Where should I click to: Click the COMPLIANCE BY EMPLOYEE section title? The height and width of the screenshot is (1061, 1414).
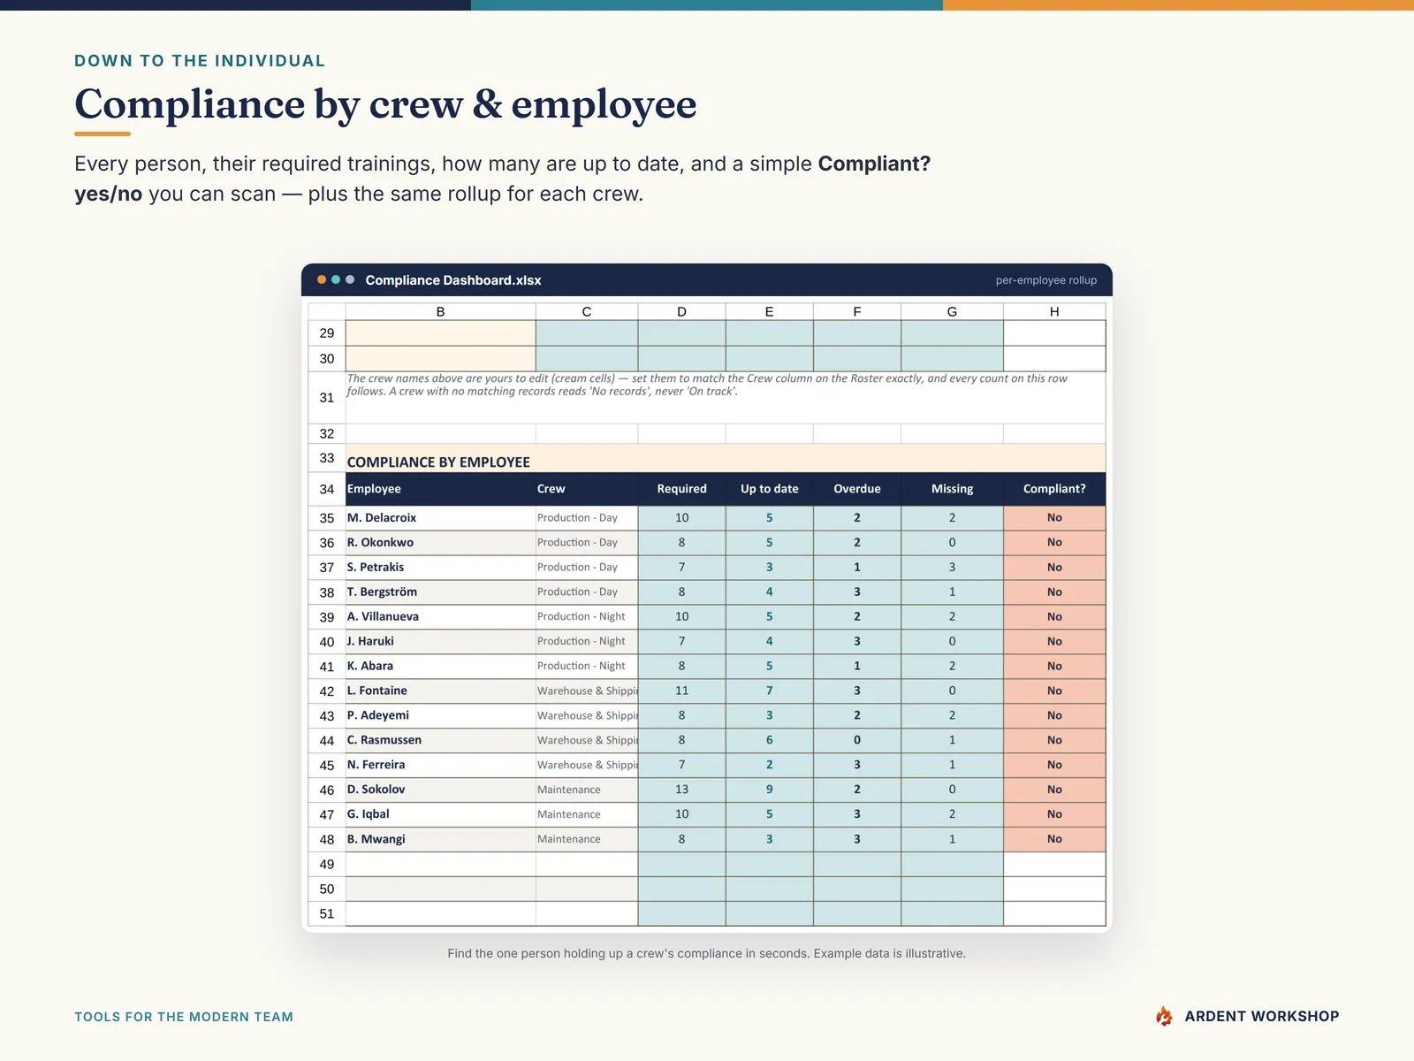tap(438, 462)
